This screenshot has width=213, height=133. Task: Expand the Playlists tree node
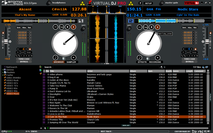(3, 72)
